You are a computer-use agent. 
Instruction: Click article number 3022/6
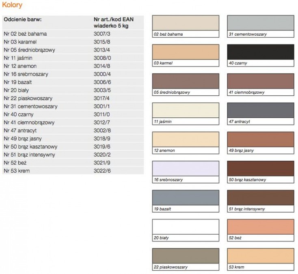point(102,171)
